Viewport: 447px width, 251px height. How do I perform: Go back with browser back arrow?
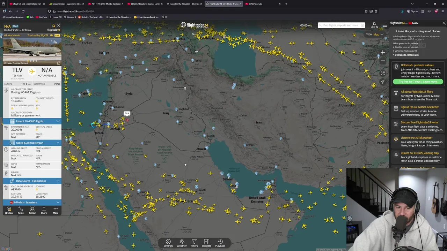click(x=10, y=11)
